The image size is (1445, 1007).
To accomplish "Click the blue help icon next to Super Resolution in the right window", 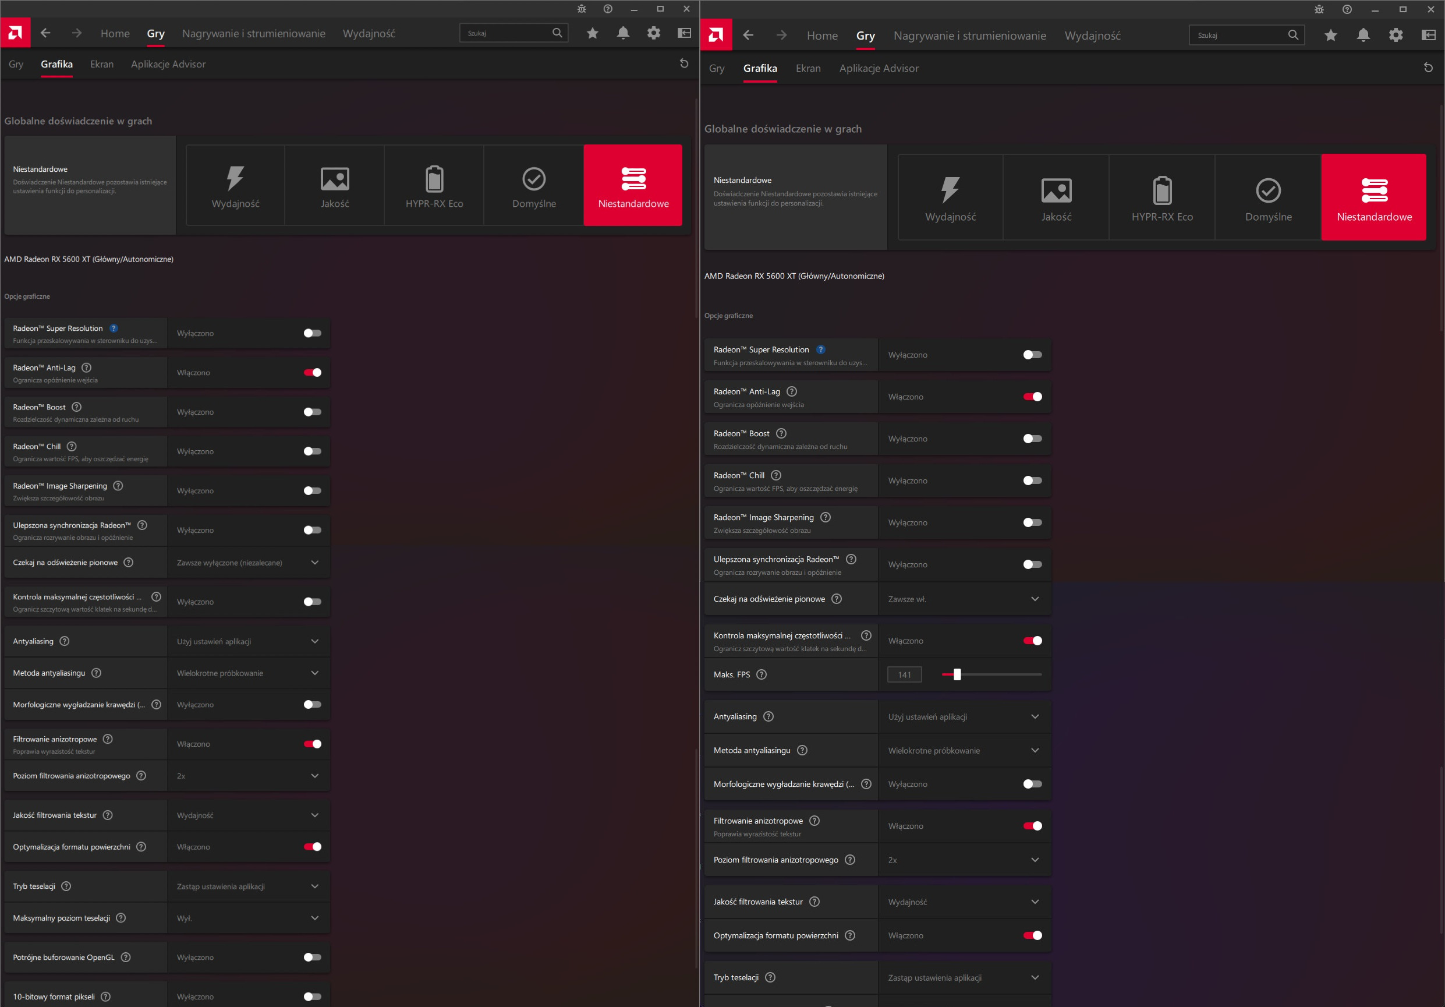I will pos(820,349).
